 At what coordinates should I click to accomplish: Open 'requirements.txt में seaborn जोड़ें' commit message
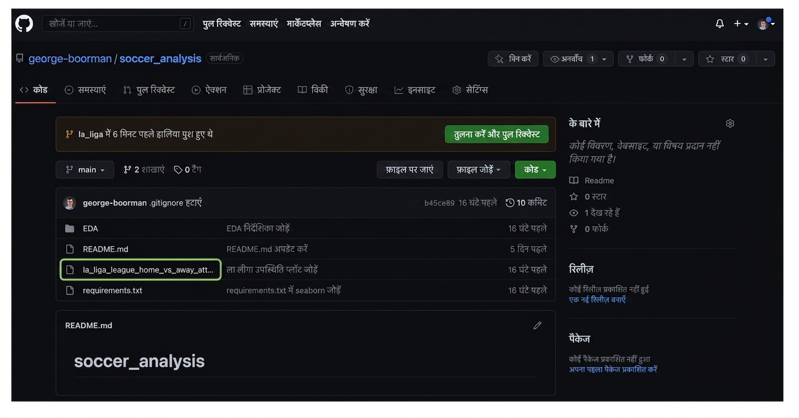point(284,291)
